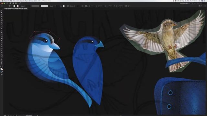Expand the Stroke weight dropdown
This screenshot has width=207, height=116.
pos(30,6)
